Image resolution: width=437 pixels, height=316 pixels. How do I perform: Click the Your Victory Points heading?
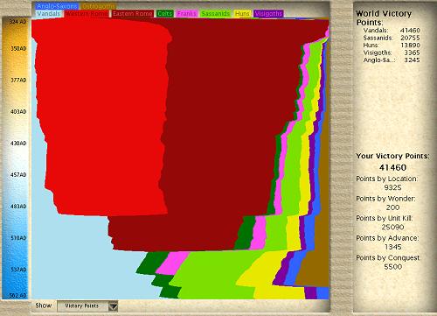(392, 156)
